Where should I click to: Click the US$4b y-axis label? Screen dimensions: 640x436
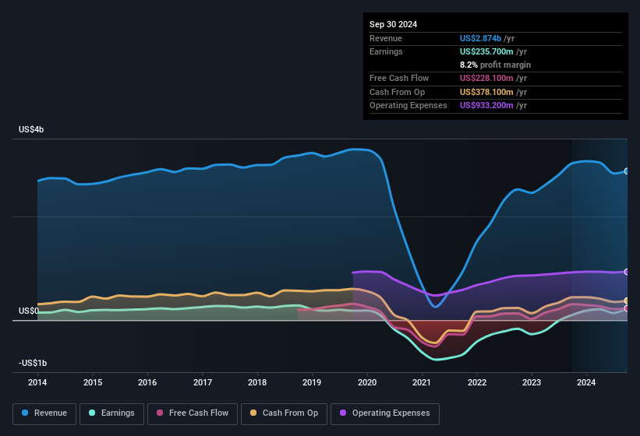click(x=31, y=129)
